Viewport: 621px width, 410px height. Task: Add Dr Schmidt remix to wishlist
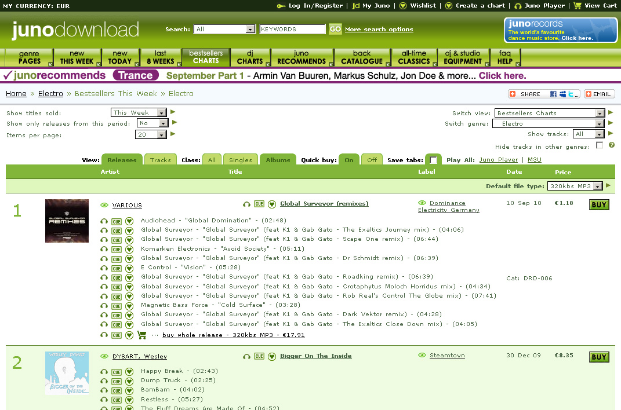(129, 259)
